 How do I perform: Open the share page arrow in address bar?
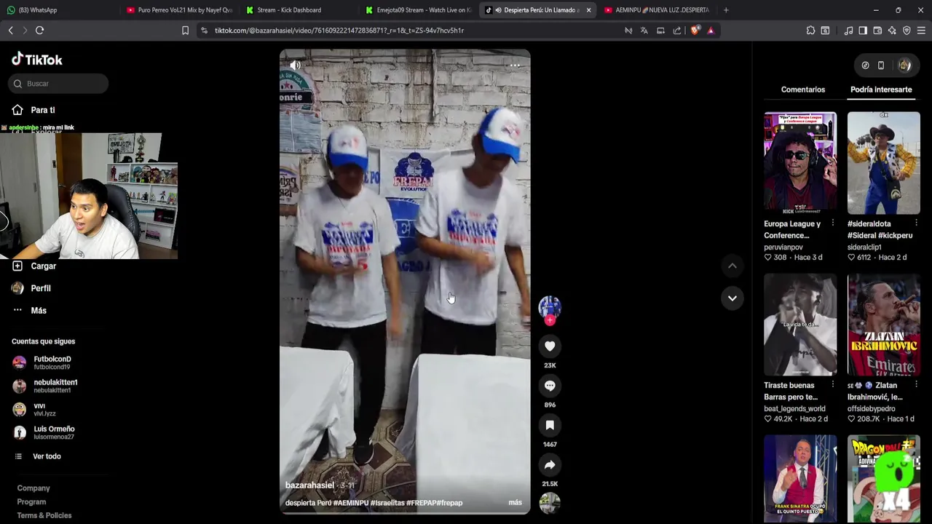(677, 31)
